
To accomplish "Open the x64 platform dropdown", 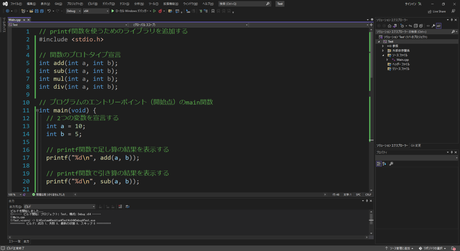I will (96, 11).
